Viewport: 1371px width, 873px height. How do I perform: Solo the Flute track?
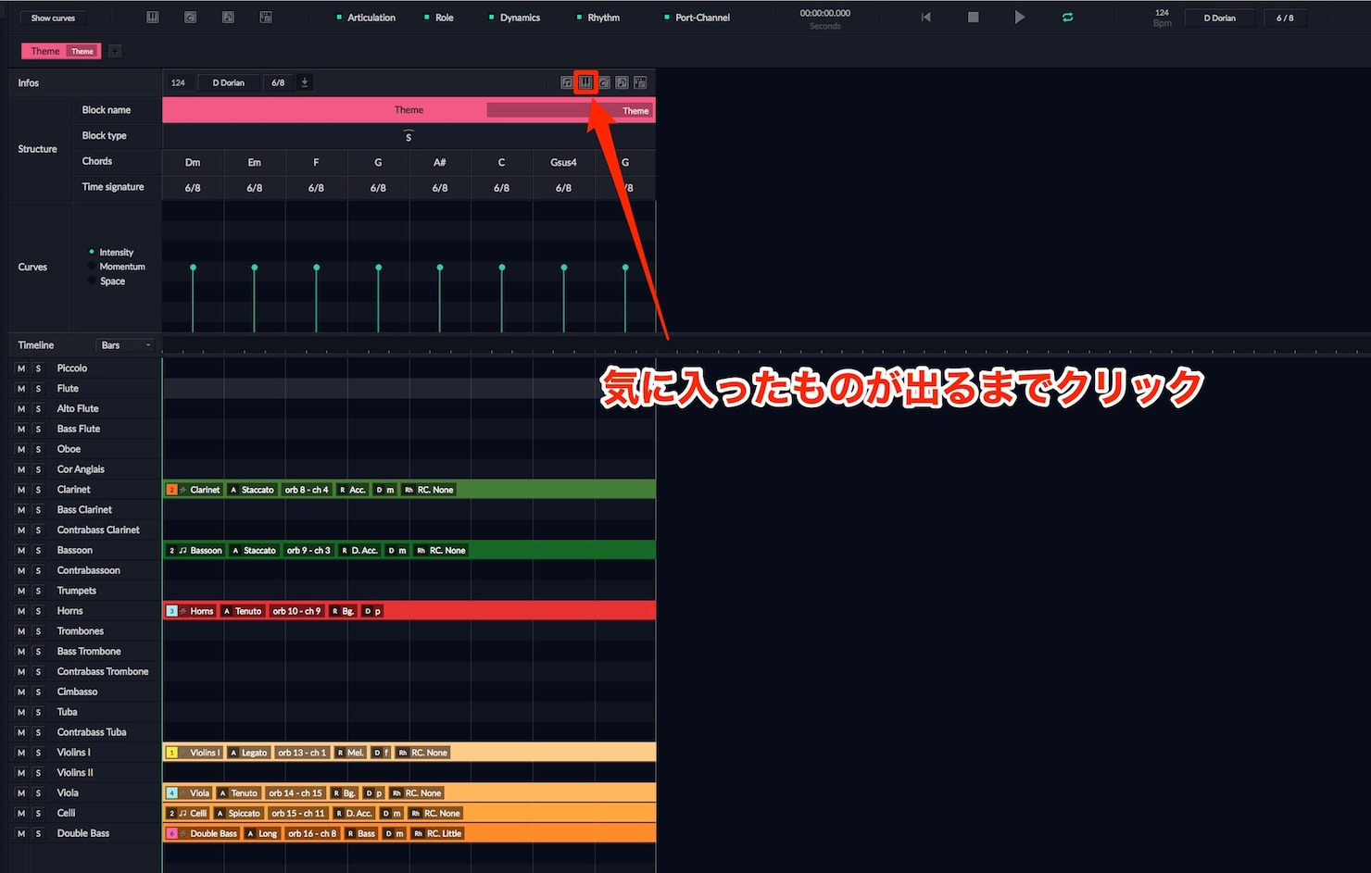click(x=38, y=389)
